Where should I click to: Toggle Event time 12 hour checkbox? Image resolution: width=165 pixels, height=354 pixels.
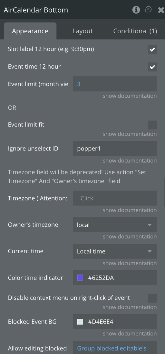(152, 67)
